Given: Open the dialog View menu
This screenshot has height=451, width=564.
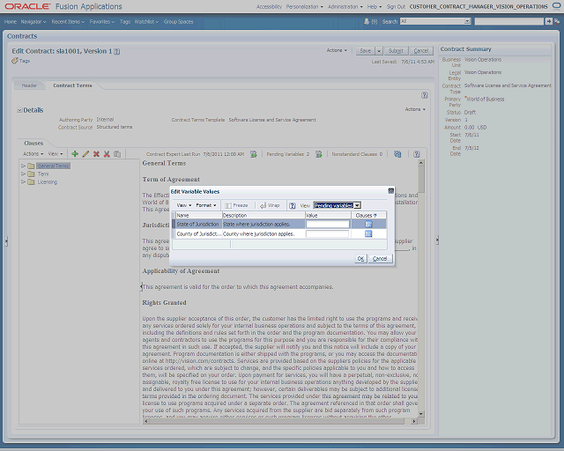Looking at the screenshot, I should click(x=184, y=205).
